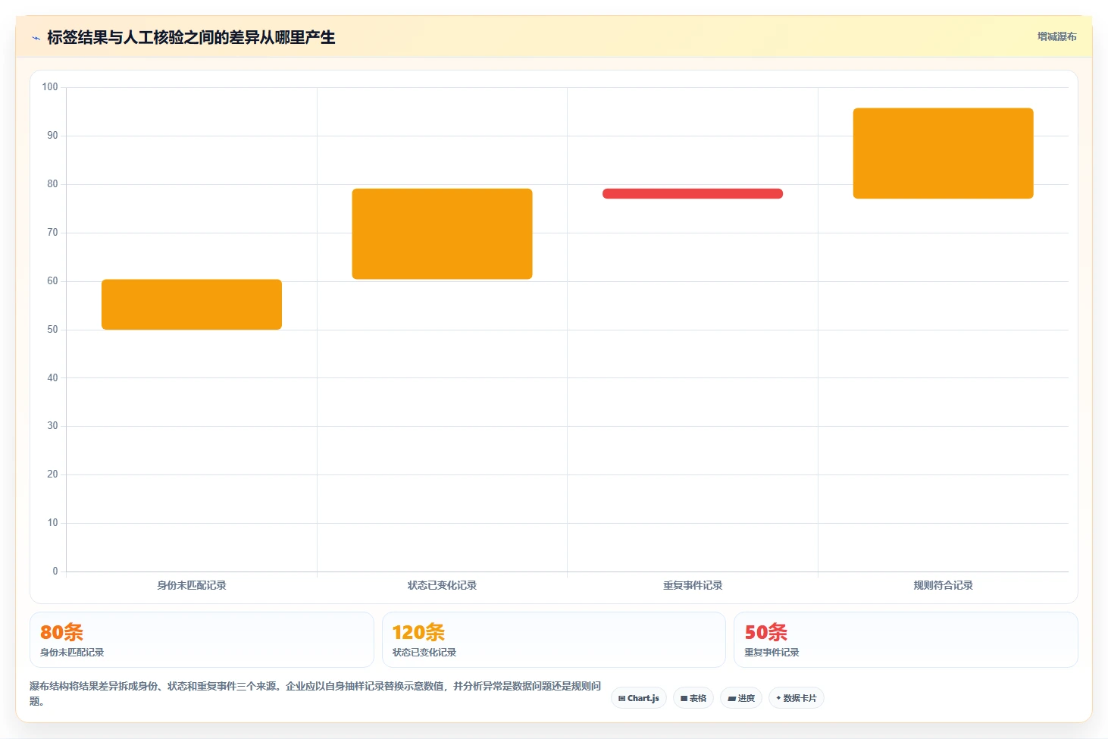Click the Chart.js chip

pos(639,698)
